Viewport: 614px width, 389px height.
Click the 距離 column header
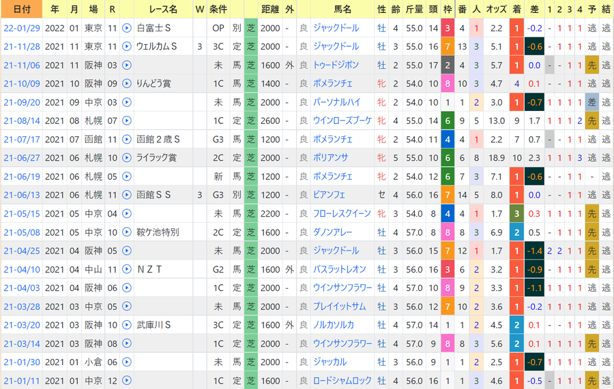tap(270, 9)
